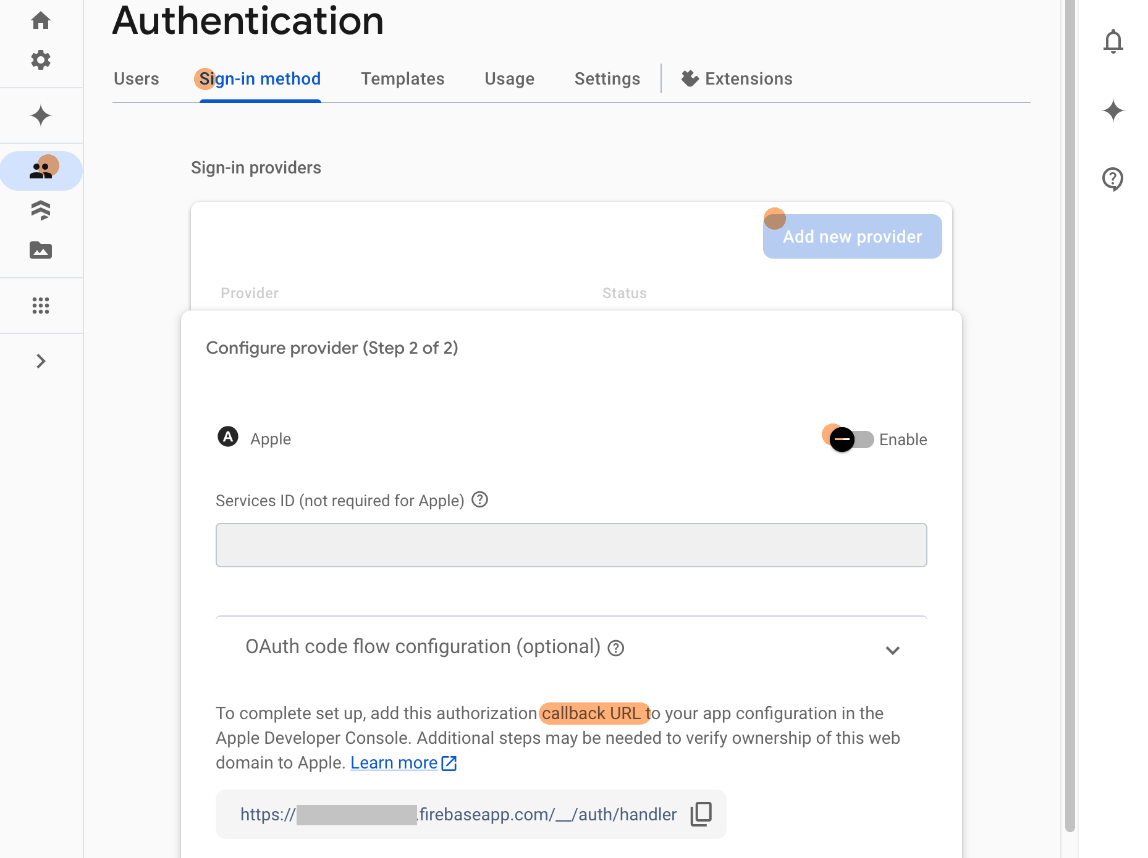Click the vertical page scrollbar
1148x858 pixels.
(x=1070, y=370)
